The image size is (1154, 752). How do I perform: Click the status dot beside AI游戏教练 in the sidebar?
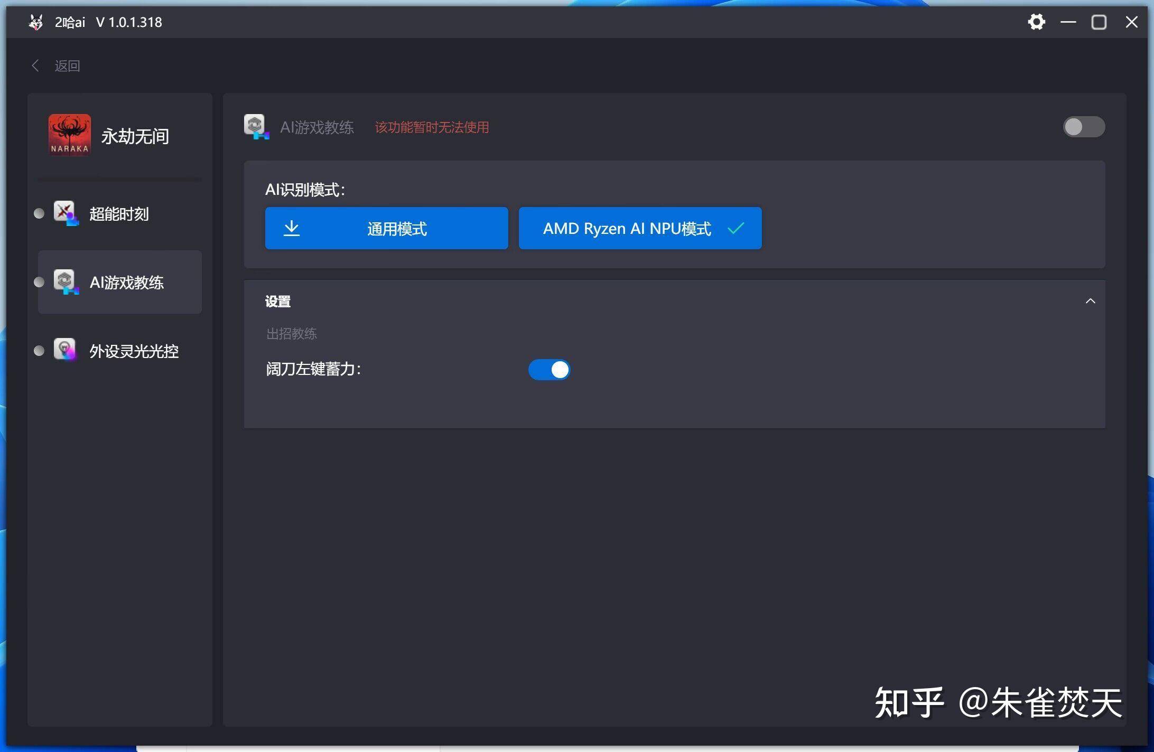[39, 282]
